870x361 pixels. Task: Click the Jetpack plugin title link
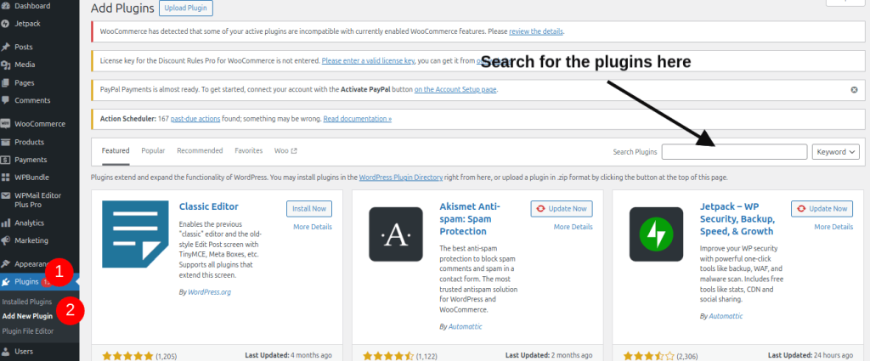[x=737, y=219]
